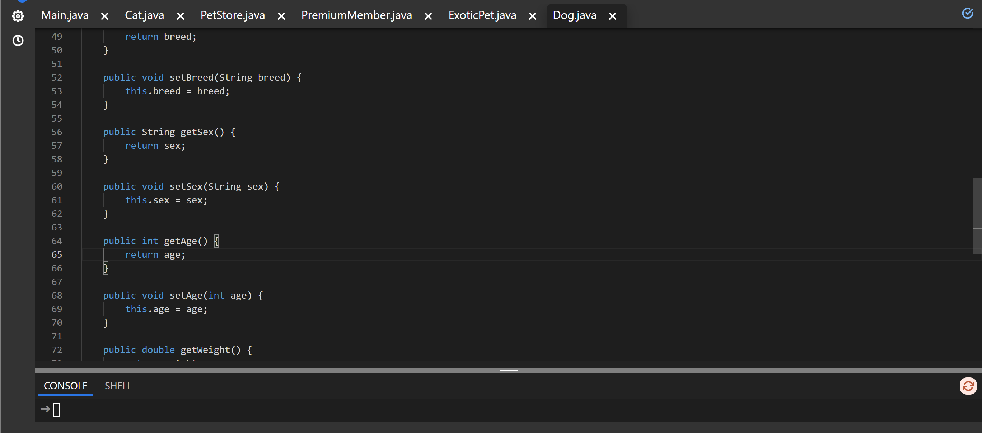The height and width of the screenshot is (433, 982).
Task: Click the orange console refresh icon
Action: click(968, 386)
